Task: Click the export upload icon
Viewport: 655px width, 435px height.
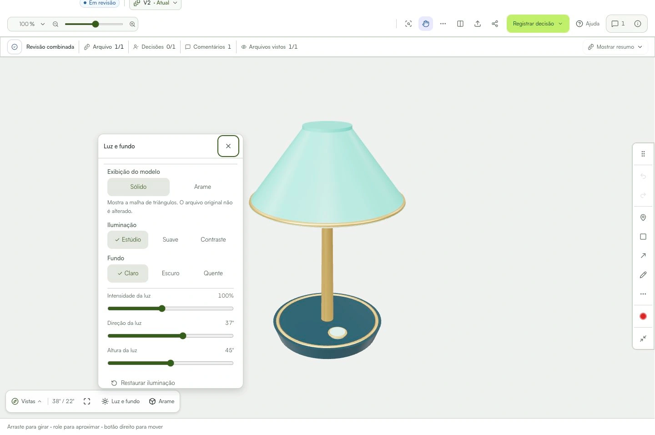Action: point(478,24)
